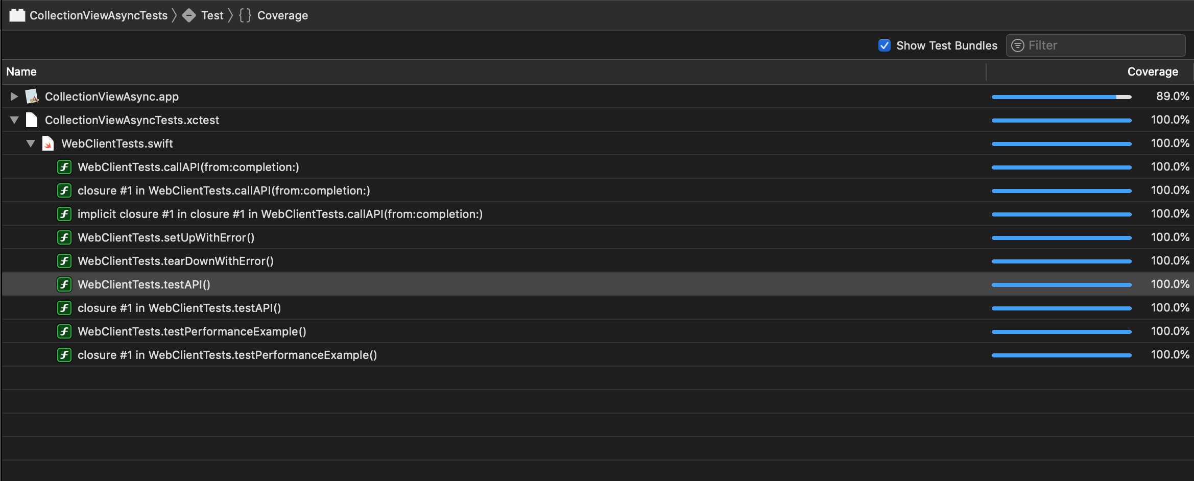Sort by the Coverage column header
This screenshot has width=1194, height=481.
(x=1153, y=71)
